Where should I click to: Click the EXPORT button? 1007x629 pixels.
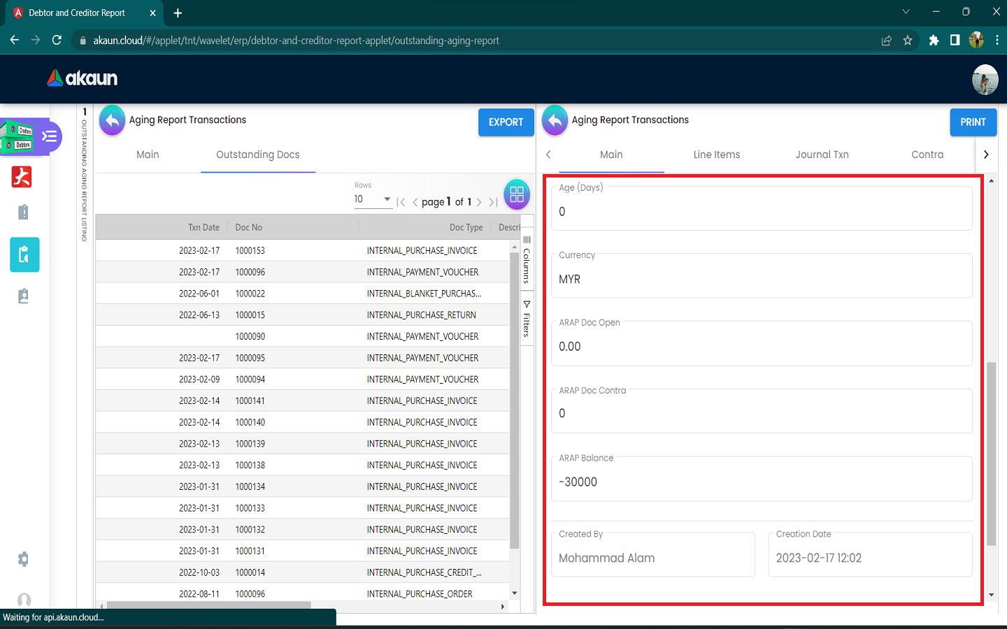[x=506, y=122]
